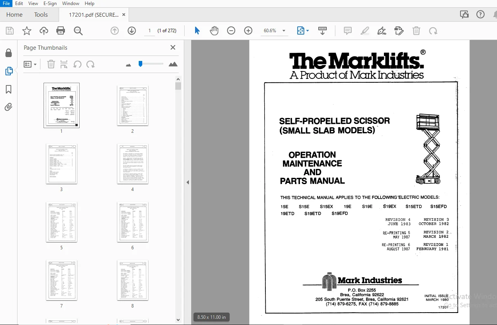497x325 pixels.
Task: Click the Delete trash icon in toolbar
Action: (x=416, y=31)
